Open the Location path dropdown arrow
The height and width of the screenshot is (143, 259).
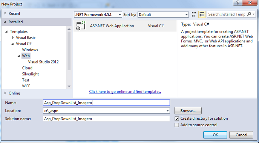pos(167,111)
